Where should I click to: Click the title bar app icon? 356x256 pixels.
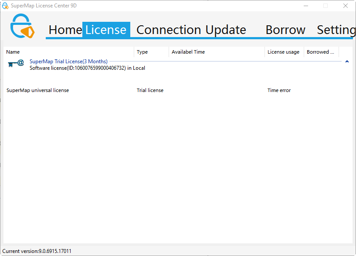point(5,6)
